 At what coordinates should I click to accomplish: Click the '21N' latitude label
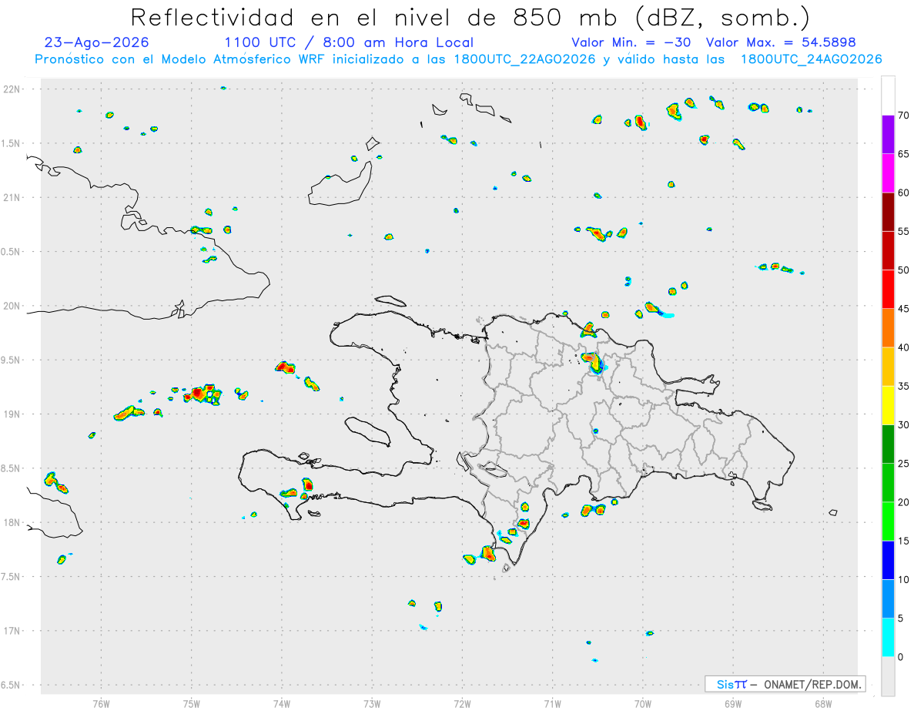pos(12,197)
